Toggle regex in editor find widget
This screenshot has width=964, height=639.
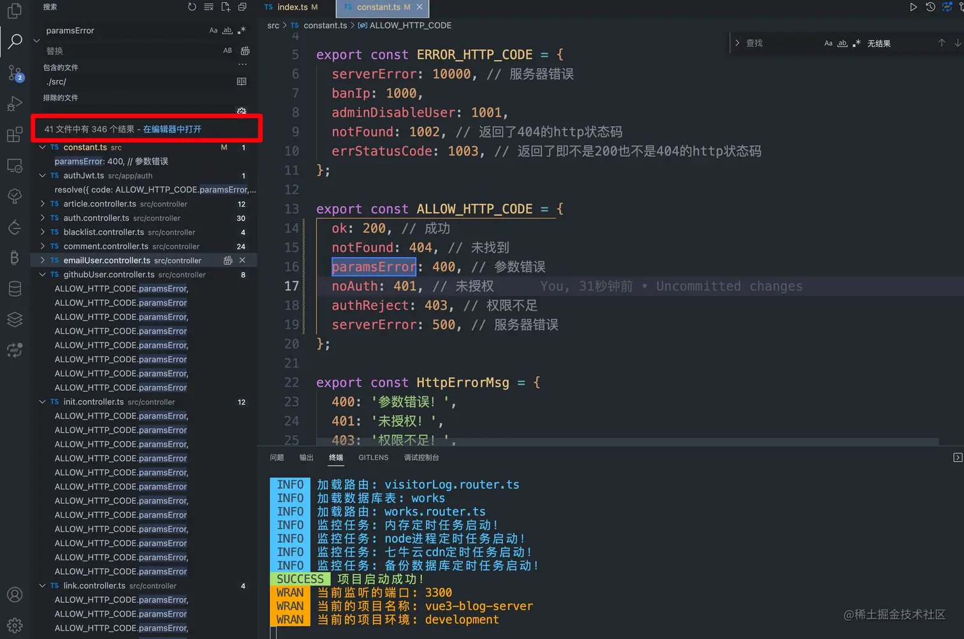point(856,43)
